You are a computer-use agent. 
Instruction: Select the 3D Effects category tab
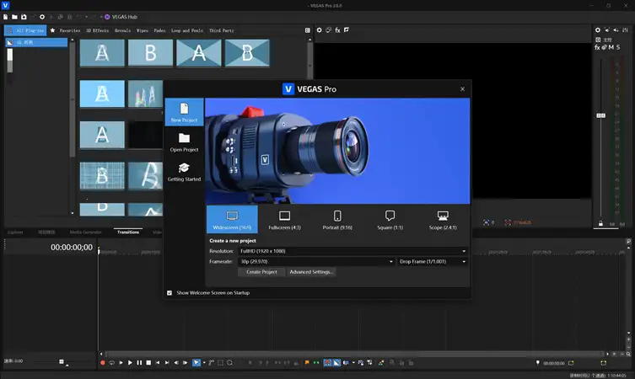(x=97, y=30)
